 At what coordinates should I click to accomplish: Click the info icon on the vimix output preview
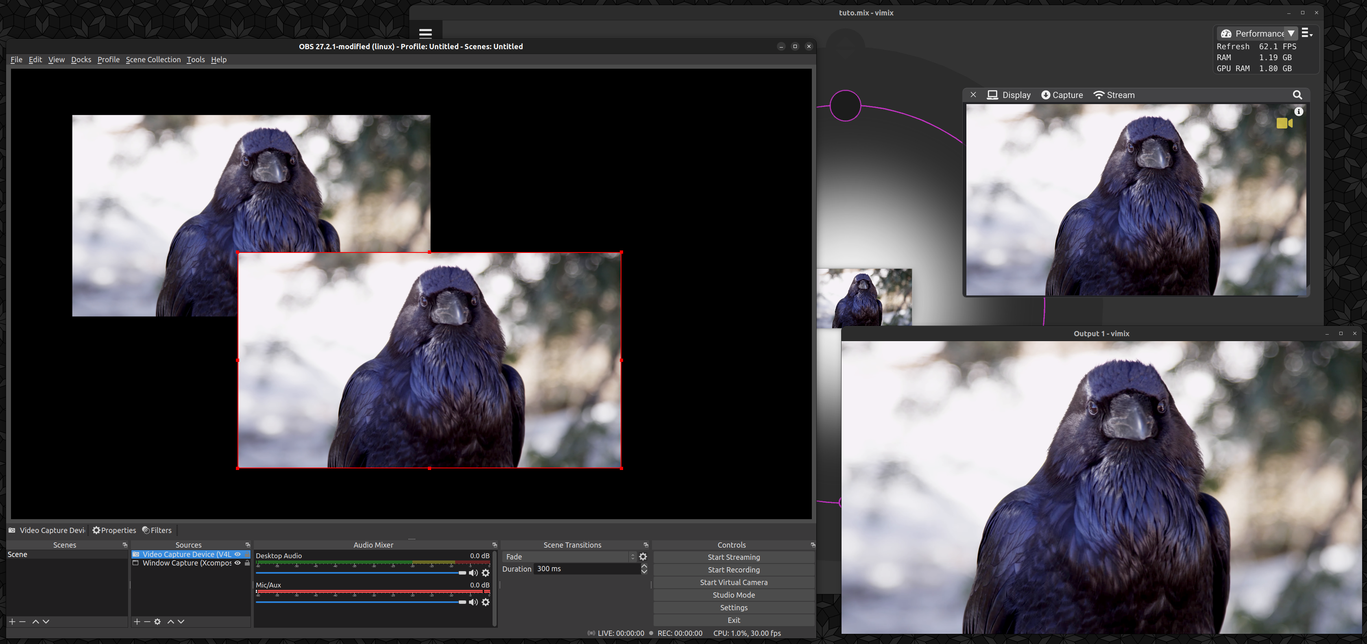(x=1299, y=111)
